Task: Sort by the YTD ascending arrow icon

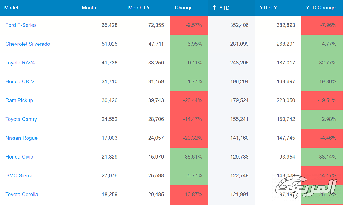Action: point(214,8)
